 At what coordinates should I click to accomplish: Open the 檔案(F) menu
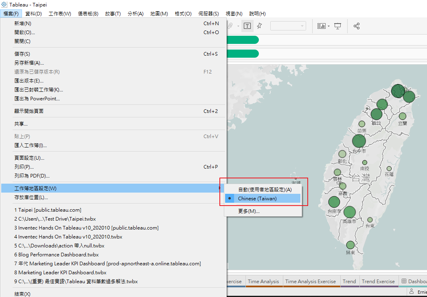click(11, 13)
